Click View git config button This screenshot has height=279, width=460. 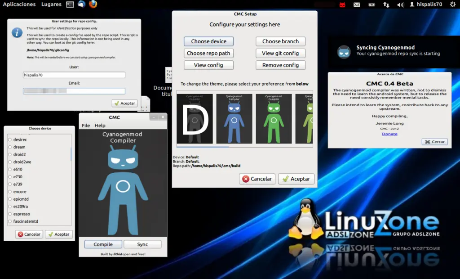(x=280, y=53)
